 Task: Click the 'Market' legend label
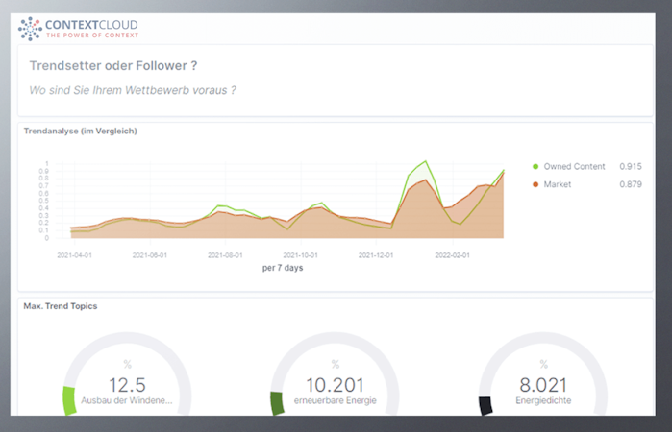click(x=558, y=184)
